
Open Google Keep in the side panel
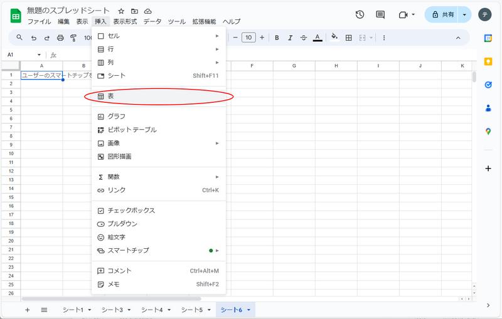(x=488, y=61)
